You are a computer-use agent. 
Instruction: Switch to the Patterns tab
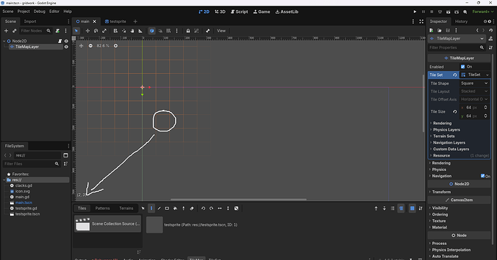tap(102, 208)
